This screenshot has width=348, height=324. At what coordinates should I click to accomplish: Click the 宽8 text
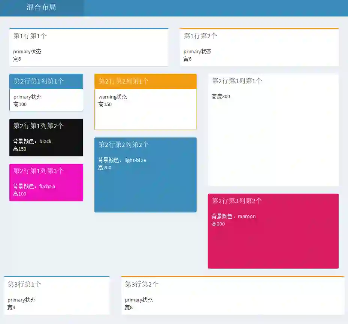coord(128,308)
